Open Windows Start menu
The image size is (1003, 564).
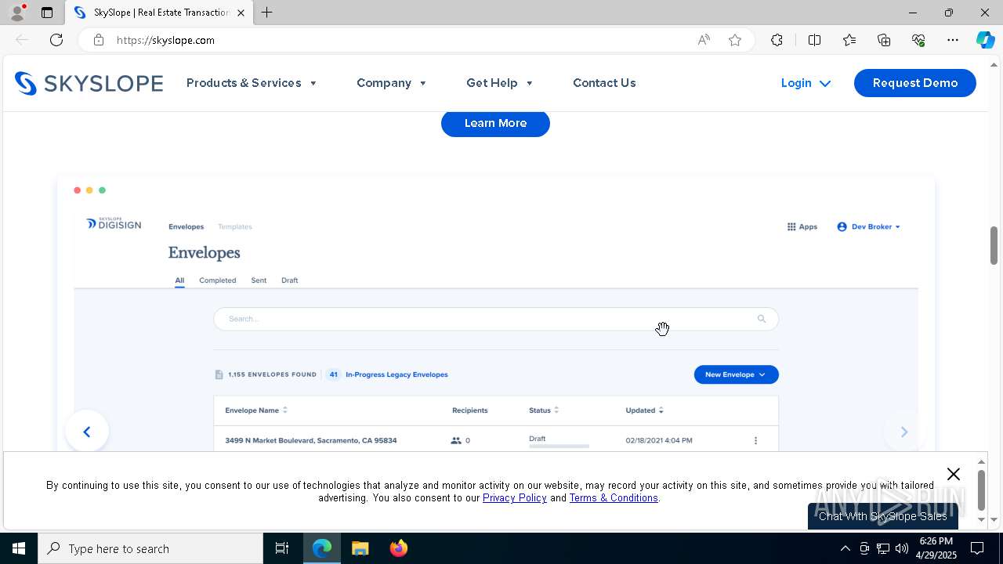pyautogui.click(x=19, y=548)
